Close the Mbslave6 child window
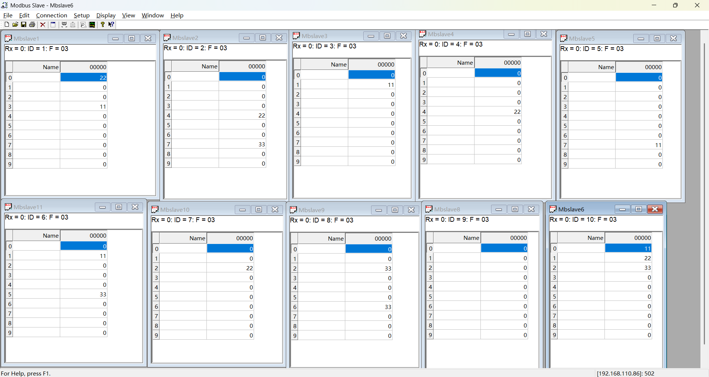 click(x=655, y=209)
